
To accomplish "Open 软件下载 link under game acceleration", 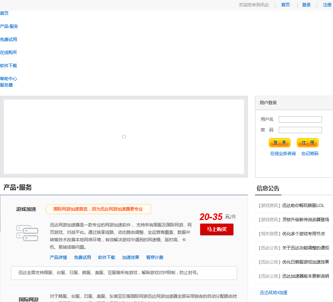I will 107,257.
